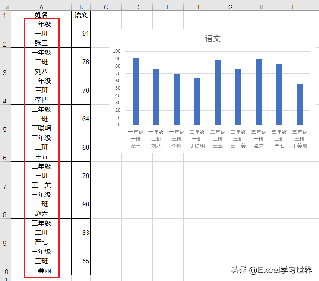Click the vertical axis label 50
The width and height of the screenshot is (319, 281).
pos(118,88)
